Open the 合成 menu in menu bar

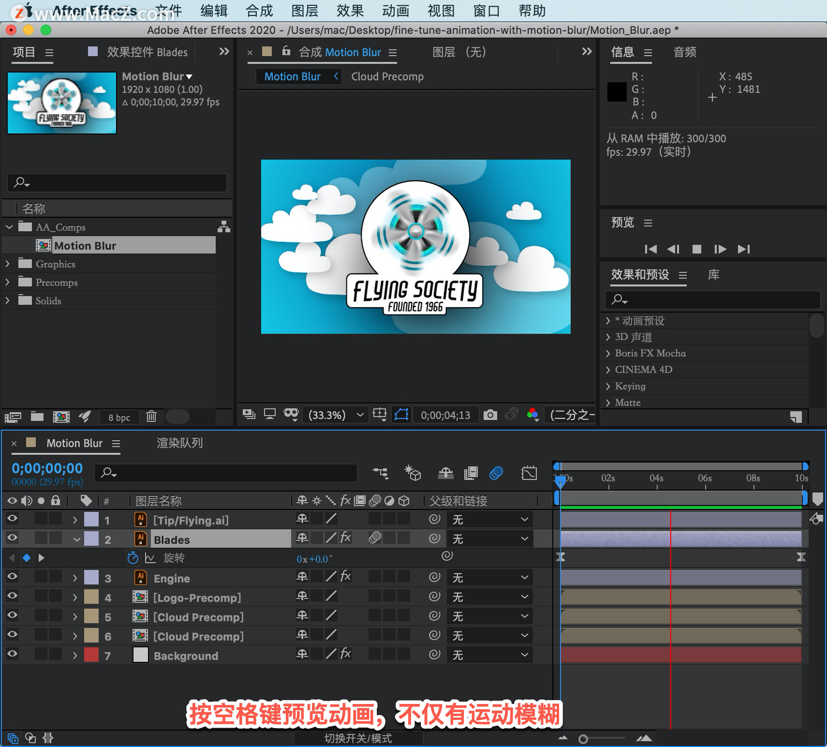tap(259, 11)
